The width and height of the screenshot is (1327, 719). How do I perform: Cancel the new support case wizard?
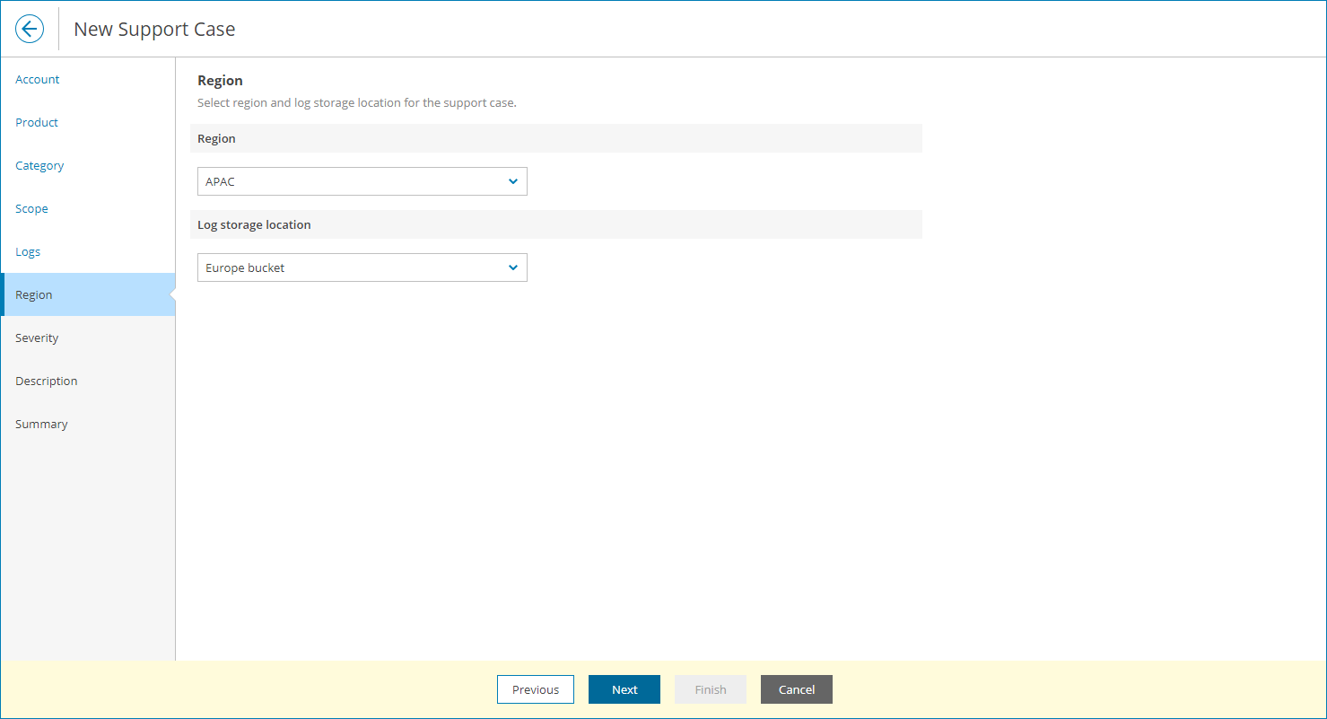pos(797,689)
